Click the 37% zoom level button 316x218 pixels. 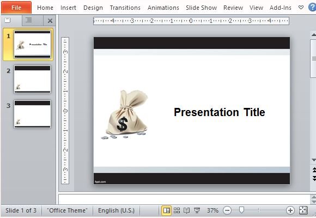(212, 210)
